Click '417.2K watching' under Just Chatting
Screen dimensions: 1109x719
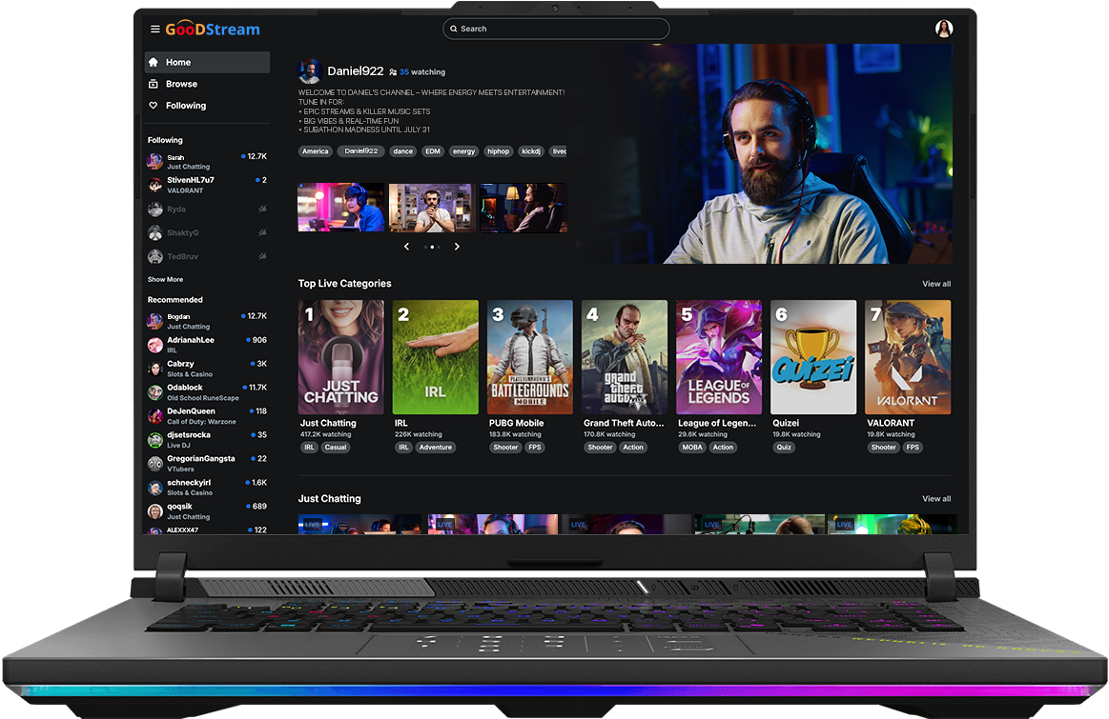(325, 434)
